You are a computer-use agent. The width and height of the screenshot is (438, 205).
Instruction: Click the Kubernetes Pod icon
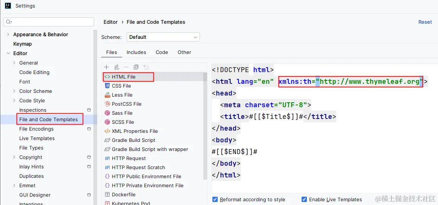(x=107, y=203)
